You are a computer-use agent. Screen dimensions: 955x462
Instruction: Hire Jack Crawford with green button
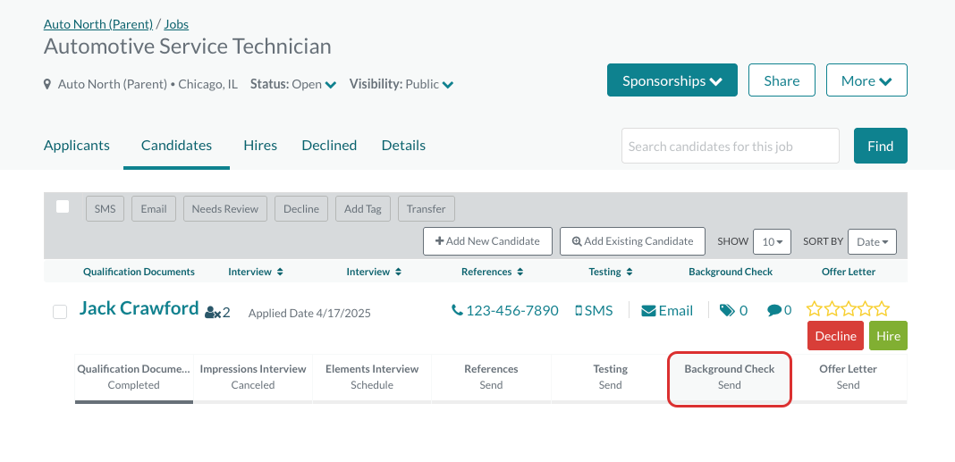tap(888, 335)
